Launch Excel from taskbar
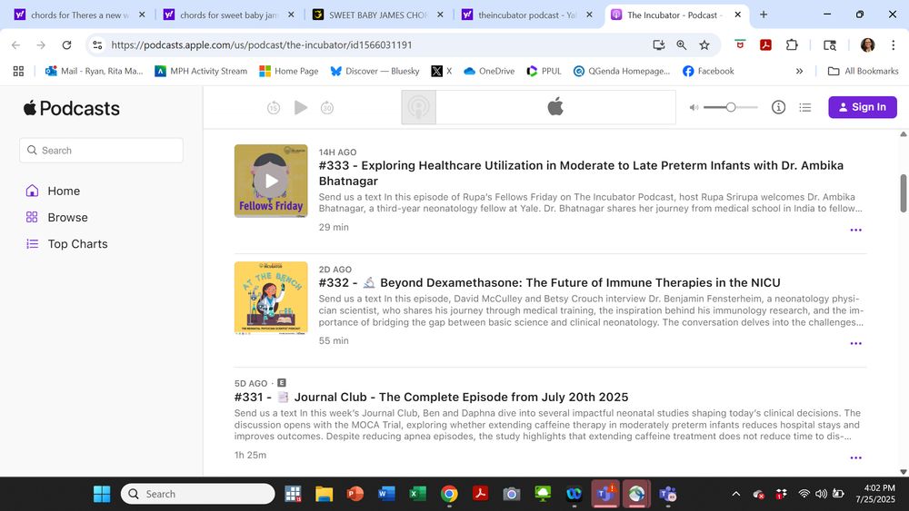The image size is (909, 511). (x=417, y=495)
